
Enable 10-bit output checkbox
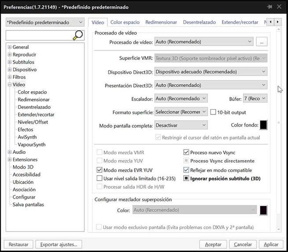point(213,112)
